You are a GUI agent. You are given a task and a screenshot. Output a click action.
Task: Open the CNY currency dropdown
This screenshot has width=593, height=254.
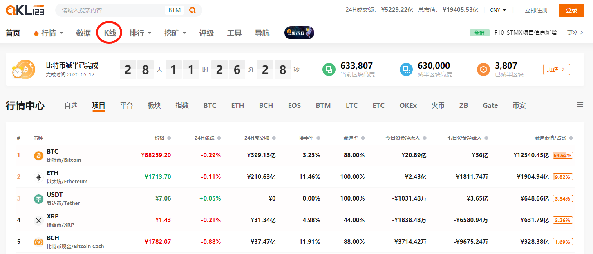[498, 10]
